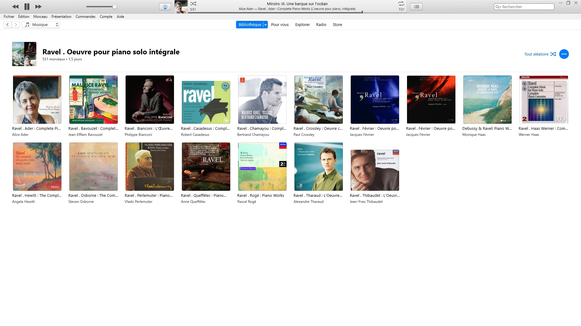This screenshot has height=326, width=581.
Task: Open the Compte menu
Action: (x=106, y=17)
